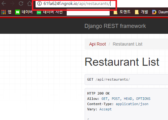The height and width of the screenshot is (120, 168).
Task: Open the 앱 bookmark label
Action: [10, 12]
